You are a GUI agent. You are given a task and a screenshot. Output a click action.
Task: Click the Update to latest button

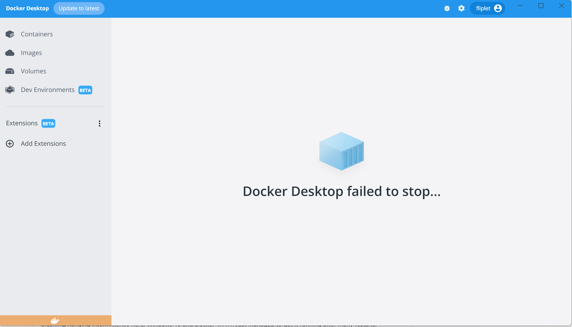click(79, 8)
